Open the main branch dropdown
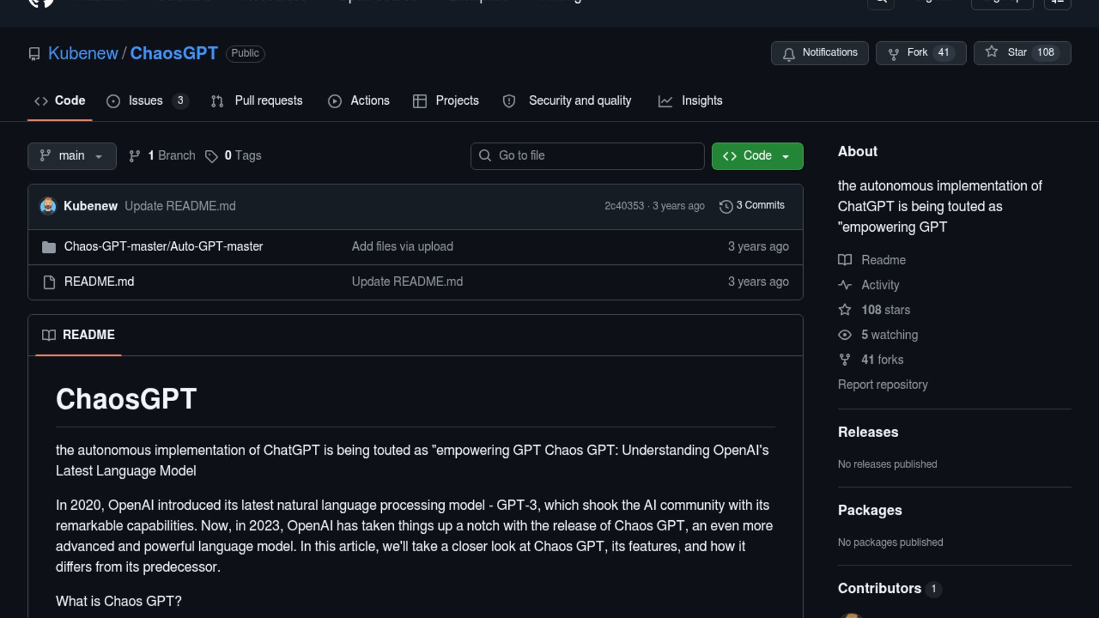 coord(72,156)
